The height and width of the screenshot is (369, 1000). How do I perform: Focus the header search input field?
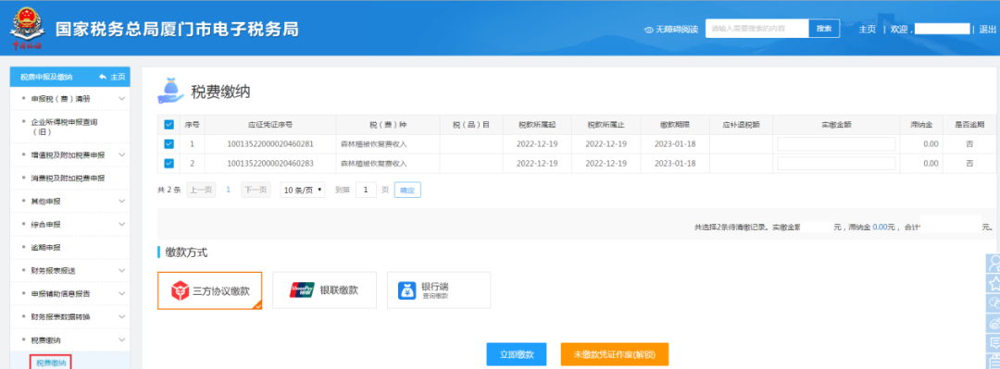point(757,29)
